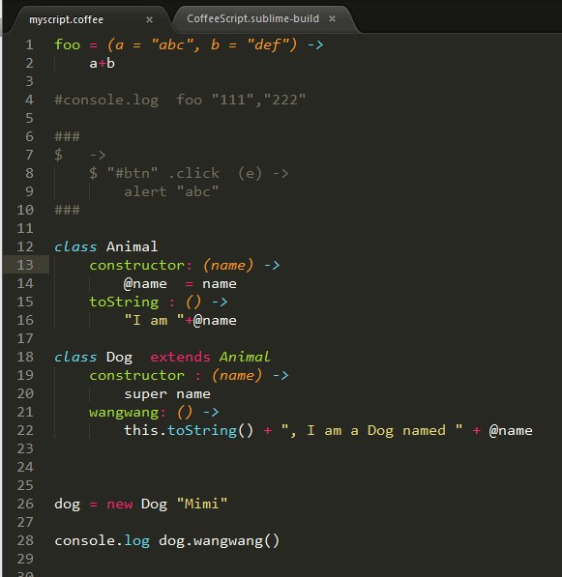Close the CoffeeScript.sublime-build tab

332,18
